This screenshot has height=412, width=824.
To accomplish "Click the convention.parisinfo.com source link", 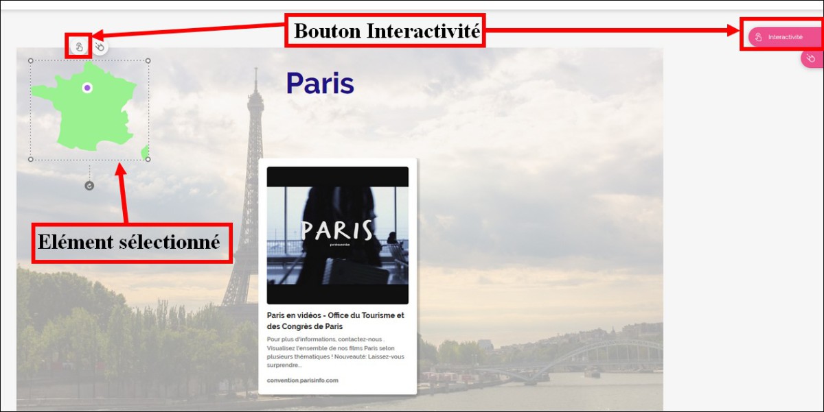I will click(x=302, y=380).
